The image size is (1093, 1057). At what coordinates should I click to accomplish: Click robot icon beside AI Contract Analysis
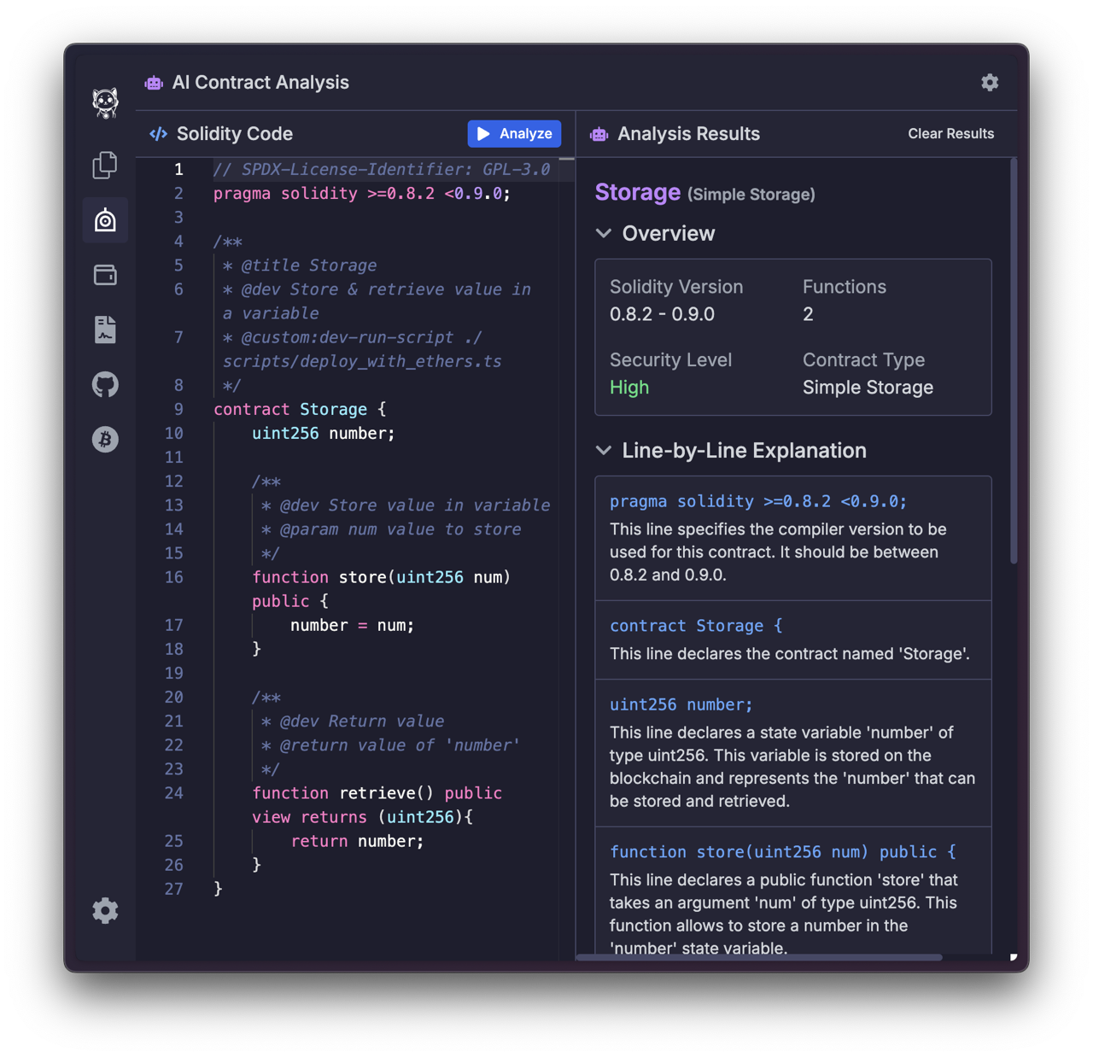point(154,83)
